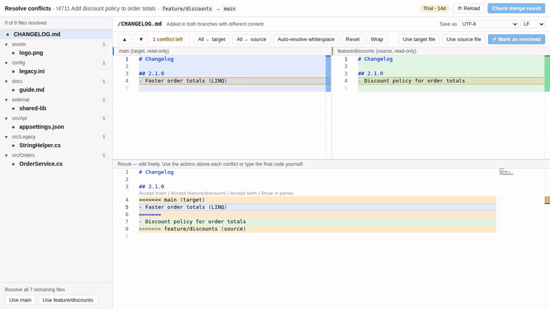Click '## 2.1.0' heading in result editor
550x309 pixels.
click(151, 186)
